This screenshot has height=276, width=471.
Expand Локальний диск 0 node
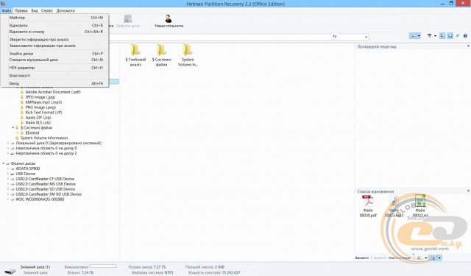(8, 144)
